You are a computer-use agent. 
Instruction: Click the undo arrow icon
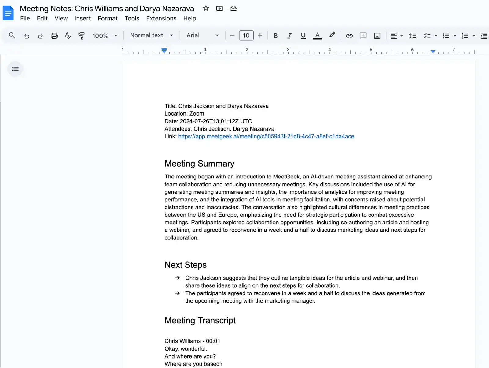pyautogui.click(x=27, y=36)
